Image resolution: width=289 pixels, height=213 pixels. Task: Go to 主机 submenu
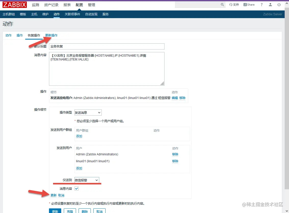34,14
